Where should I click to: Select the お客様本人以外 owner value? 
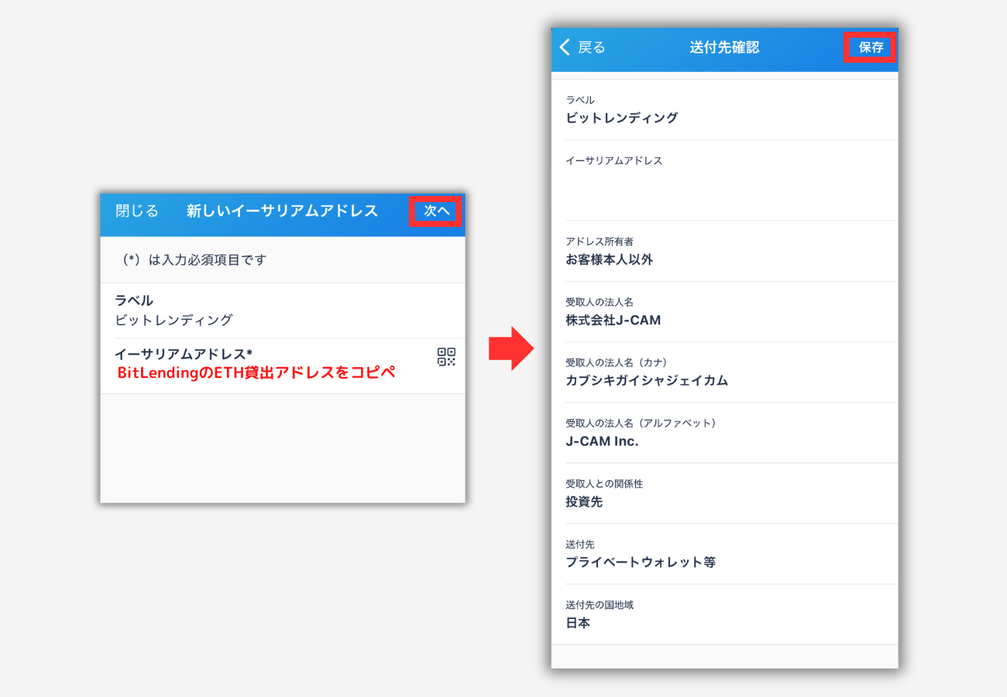[610, 259]
